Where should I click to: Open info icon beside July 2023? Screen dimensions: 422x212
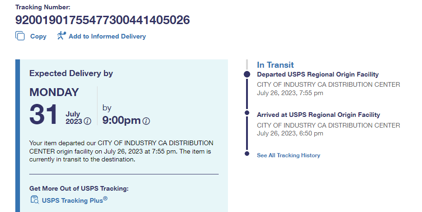pyautogui.click(x=87, y=122)
